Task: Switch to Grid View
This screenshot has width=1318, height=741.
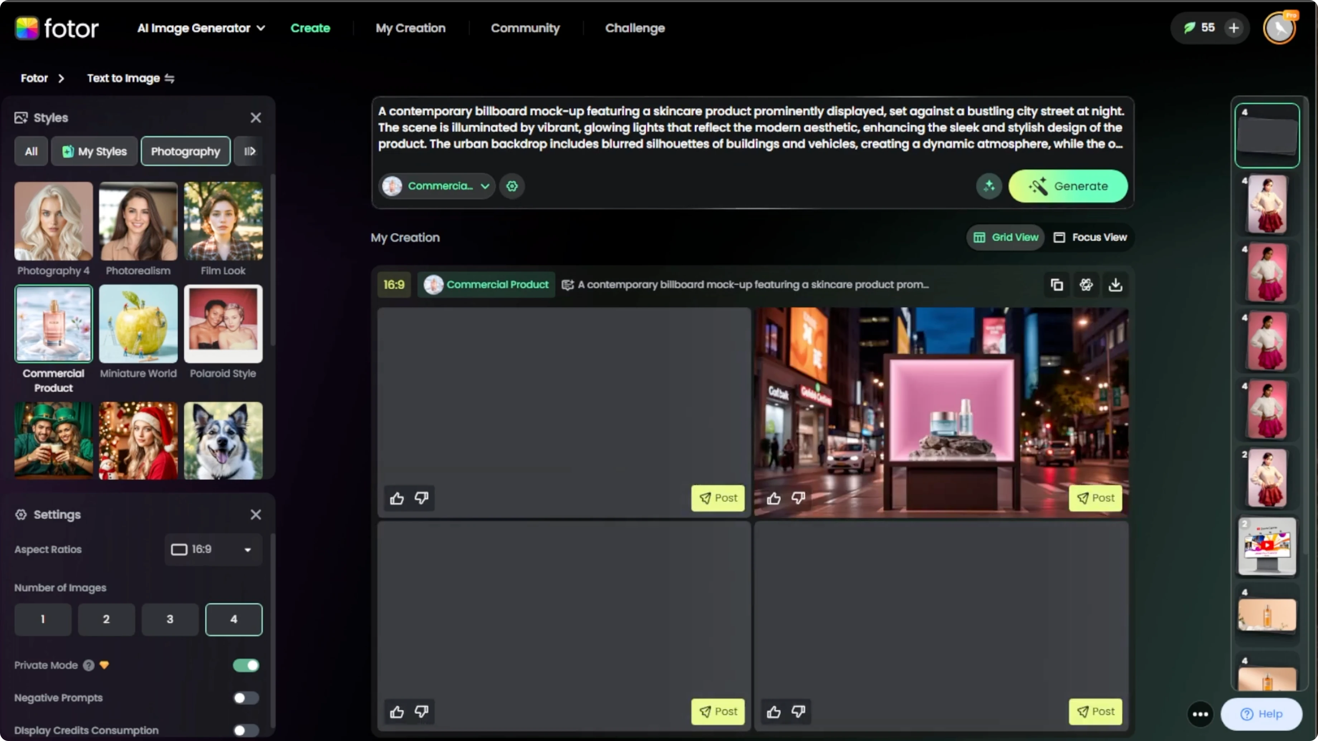Action: (1005, 237)
